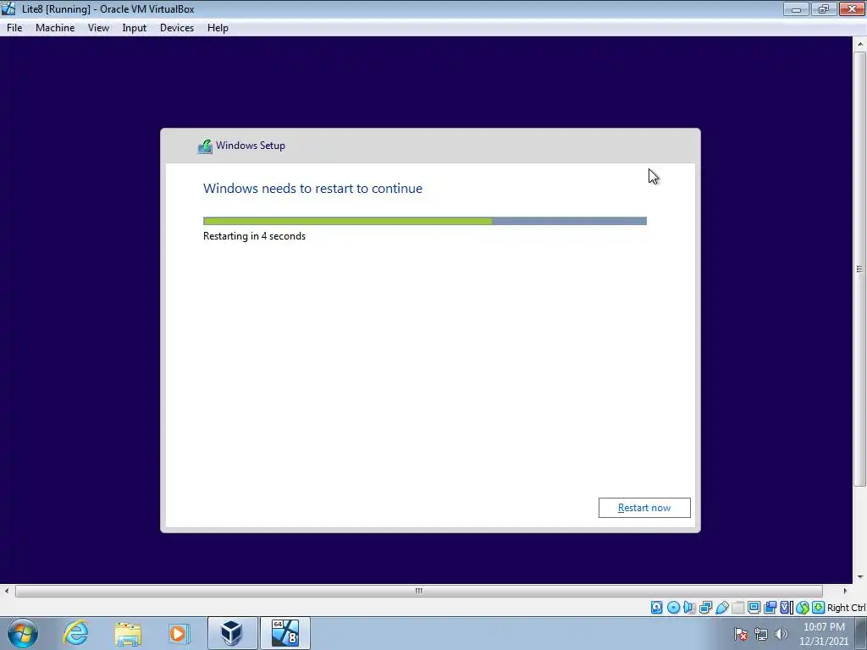Click the hard disk activity status icon

pos(656,608)
